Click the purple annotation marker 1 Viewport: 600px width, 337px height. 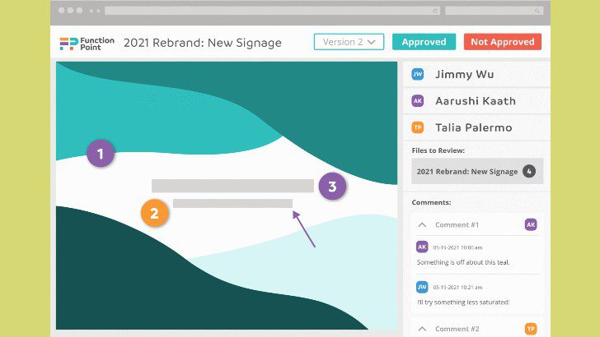click(x=101, y=154)
